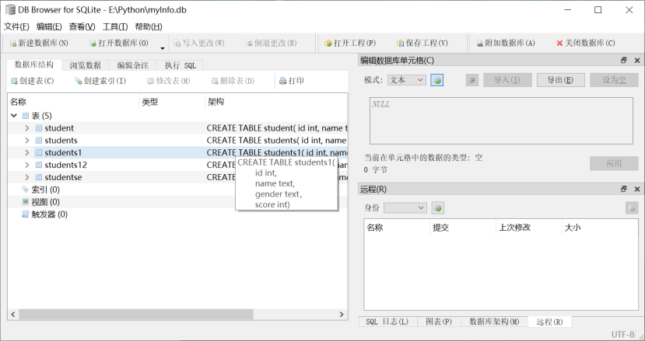Screen dimensions: 645x341
Task: Click the refresh icon beside 身份 dropdown
Action: (x=438, y=208)
